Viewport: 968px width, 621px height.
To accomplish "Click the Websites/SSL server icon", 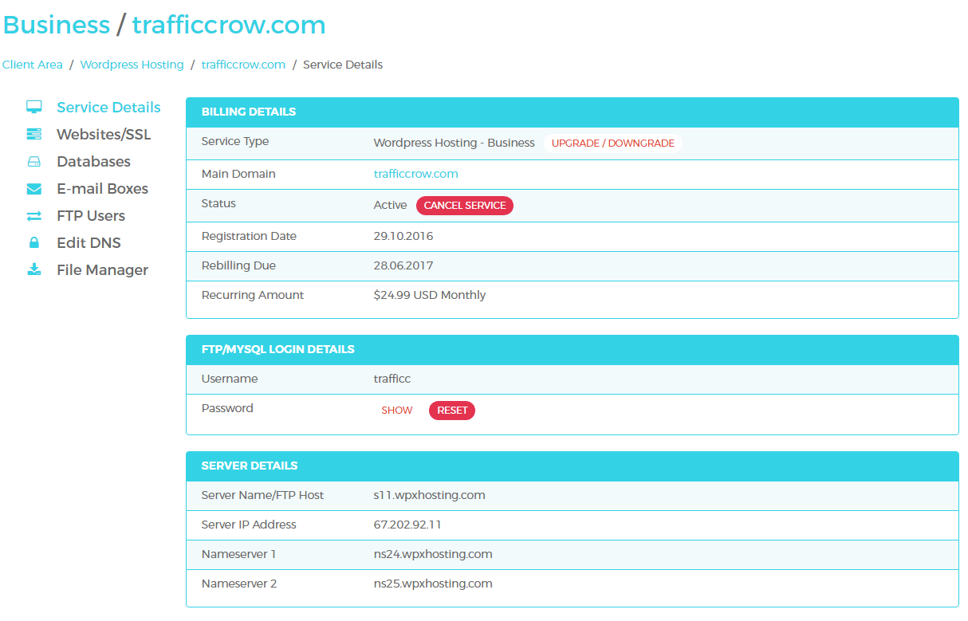I will (x=33, y=134).
